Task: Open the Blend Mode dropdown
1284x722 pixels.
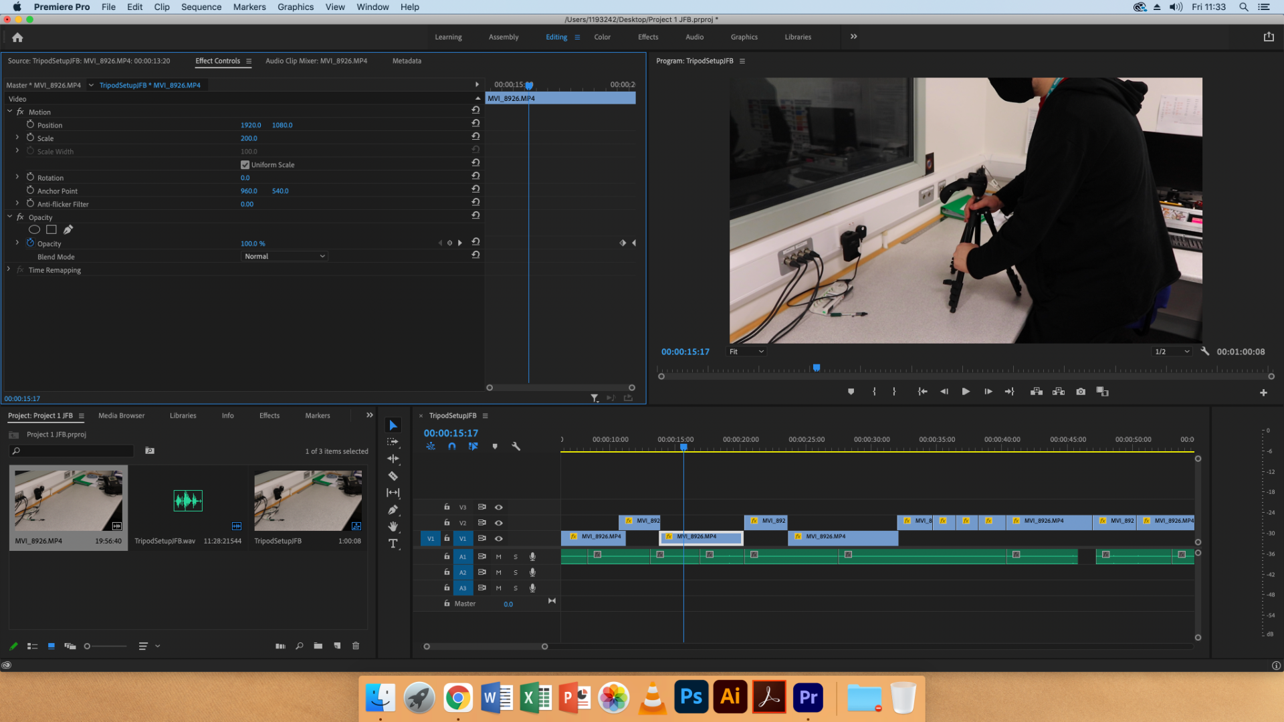Action: click(284, 256)
